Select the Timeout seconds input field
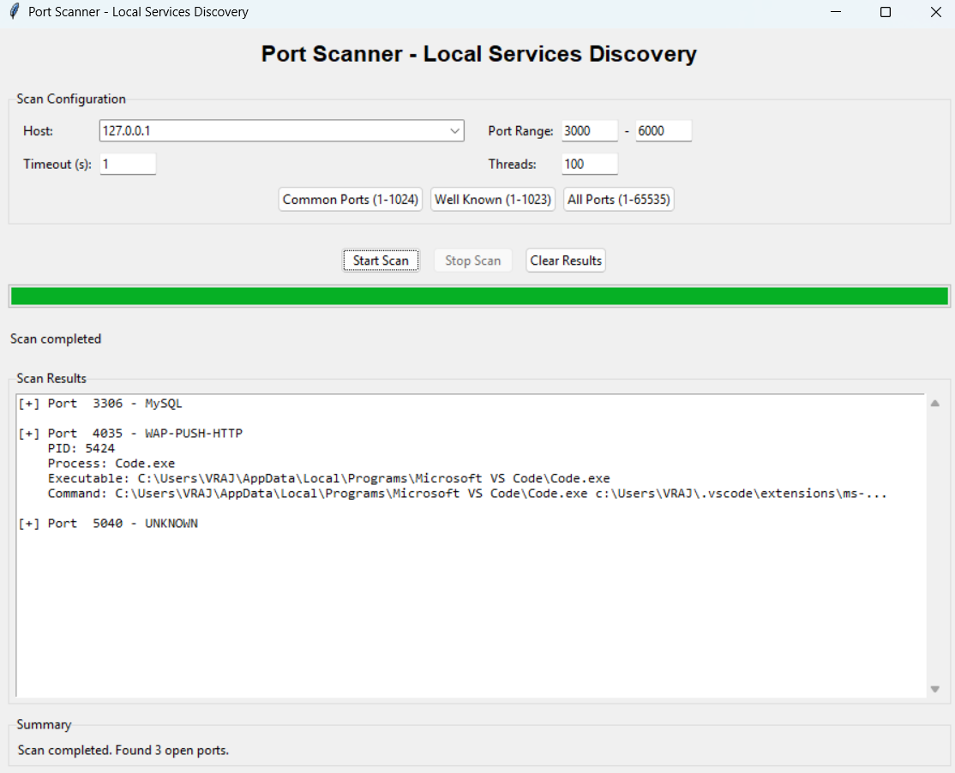 127,163
